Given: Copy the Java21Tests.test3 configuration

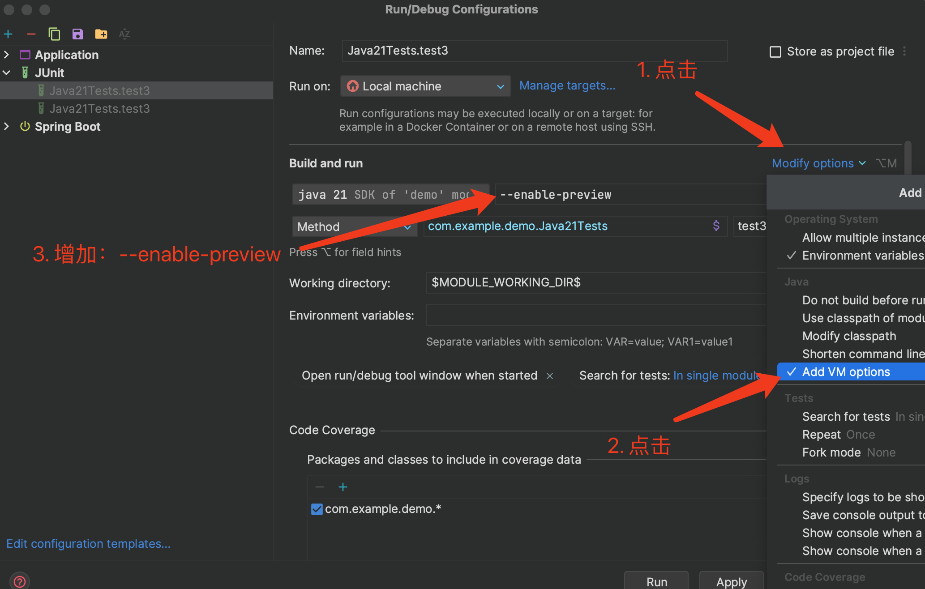Looking at the screenshot, I should tap(54, 34).
